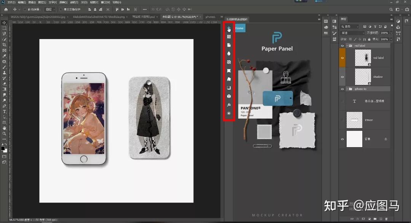Select the Zoom magnifier tool
The image size is (411, 223).
click(x=4, y=133)
